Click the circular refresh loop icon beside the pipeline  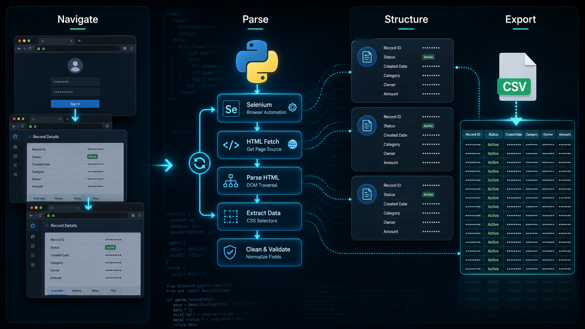pyautogui.click(x=199, y=163)
